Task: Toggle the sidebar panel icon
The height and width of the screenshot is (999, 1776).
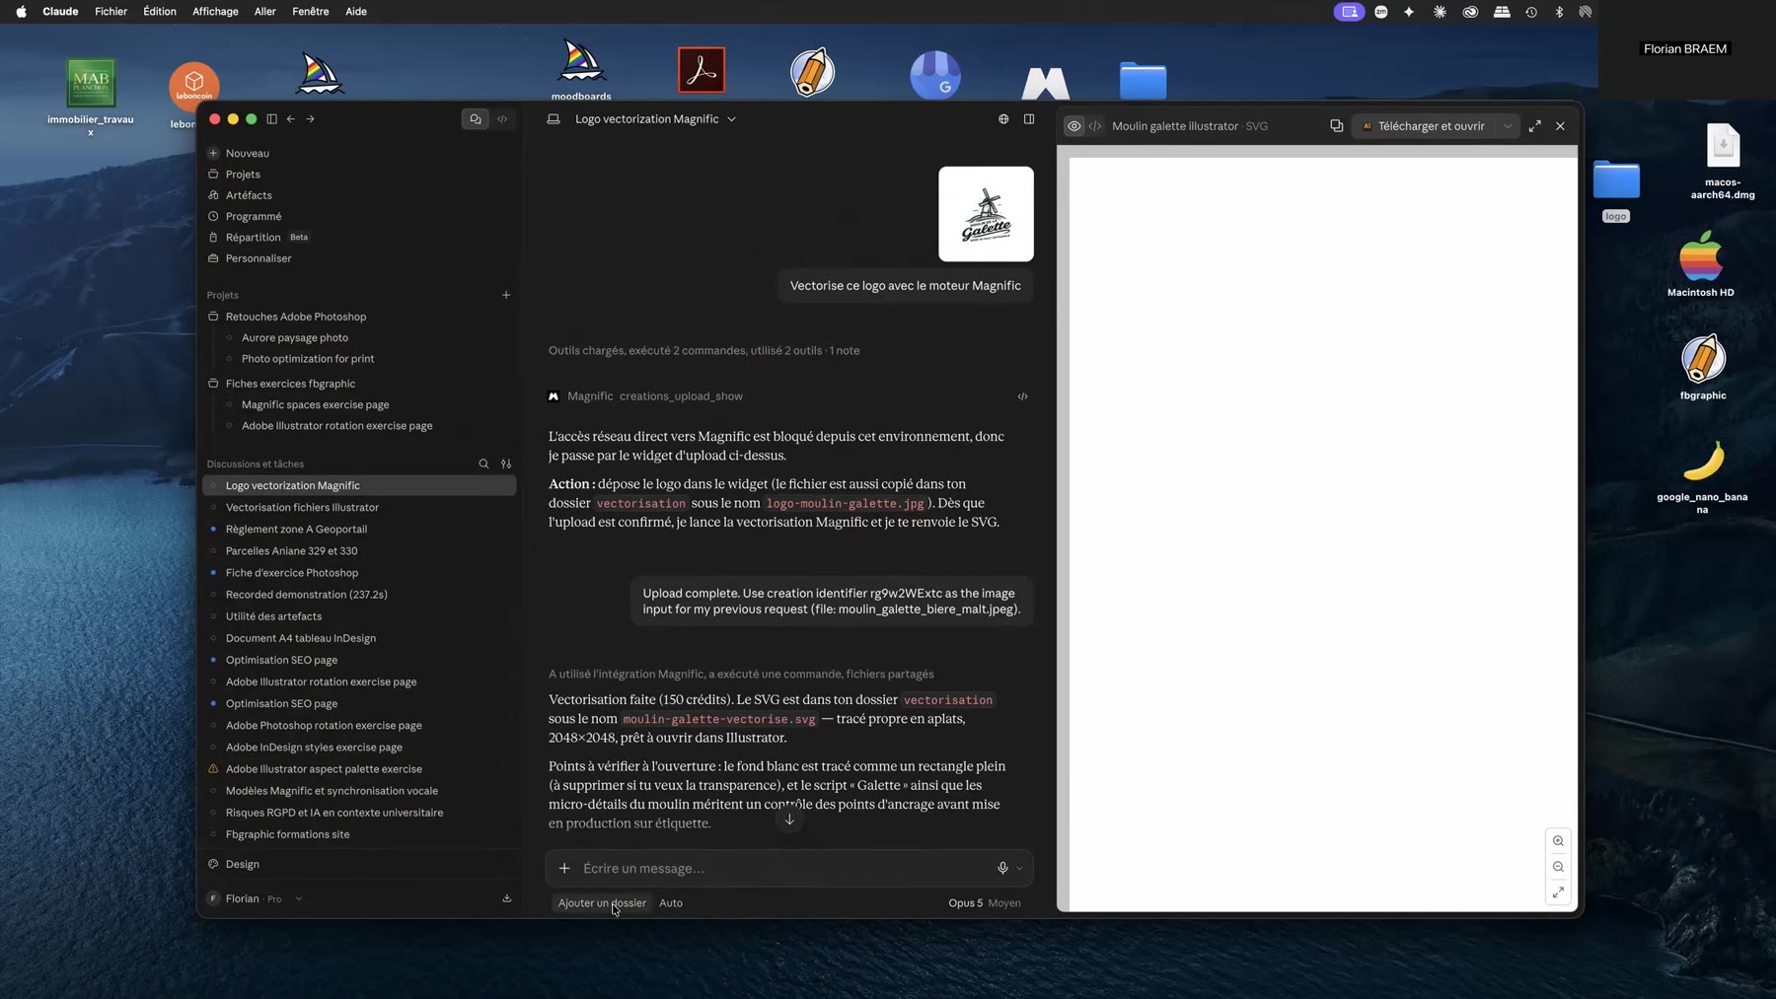Action: [x=272, y=119]
